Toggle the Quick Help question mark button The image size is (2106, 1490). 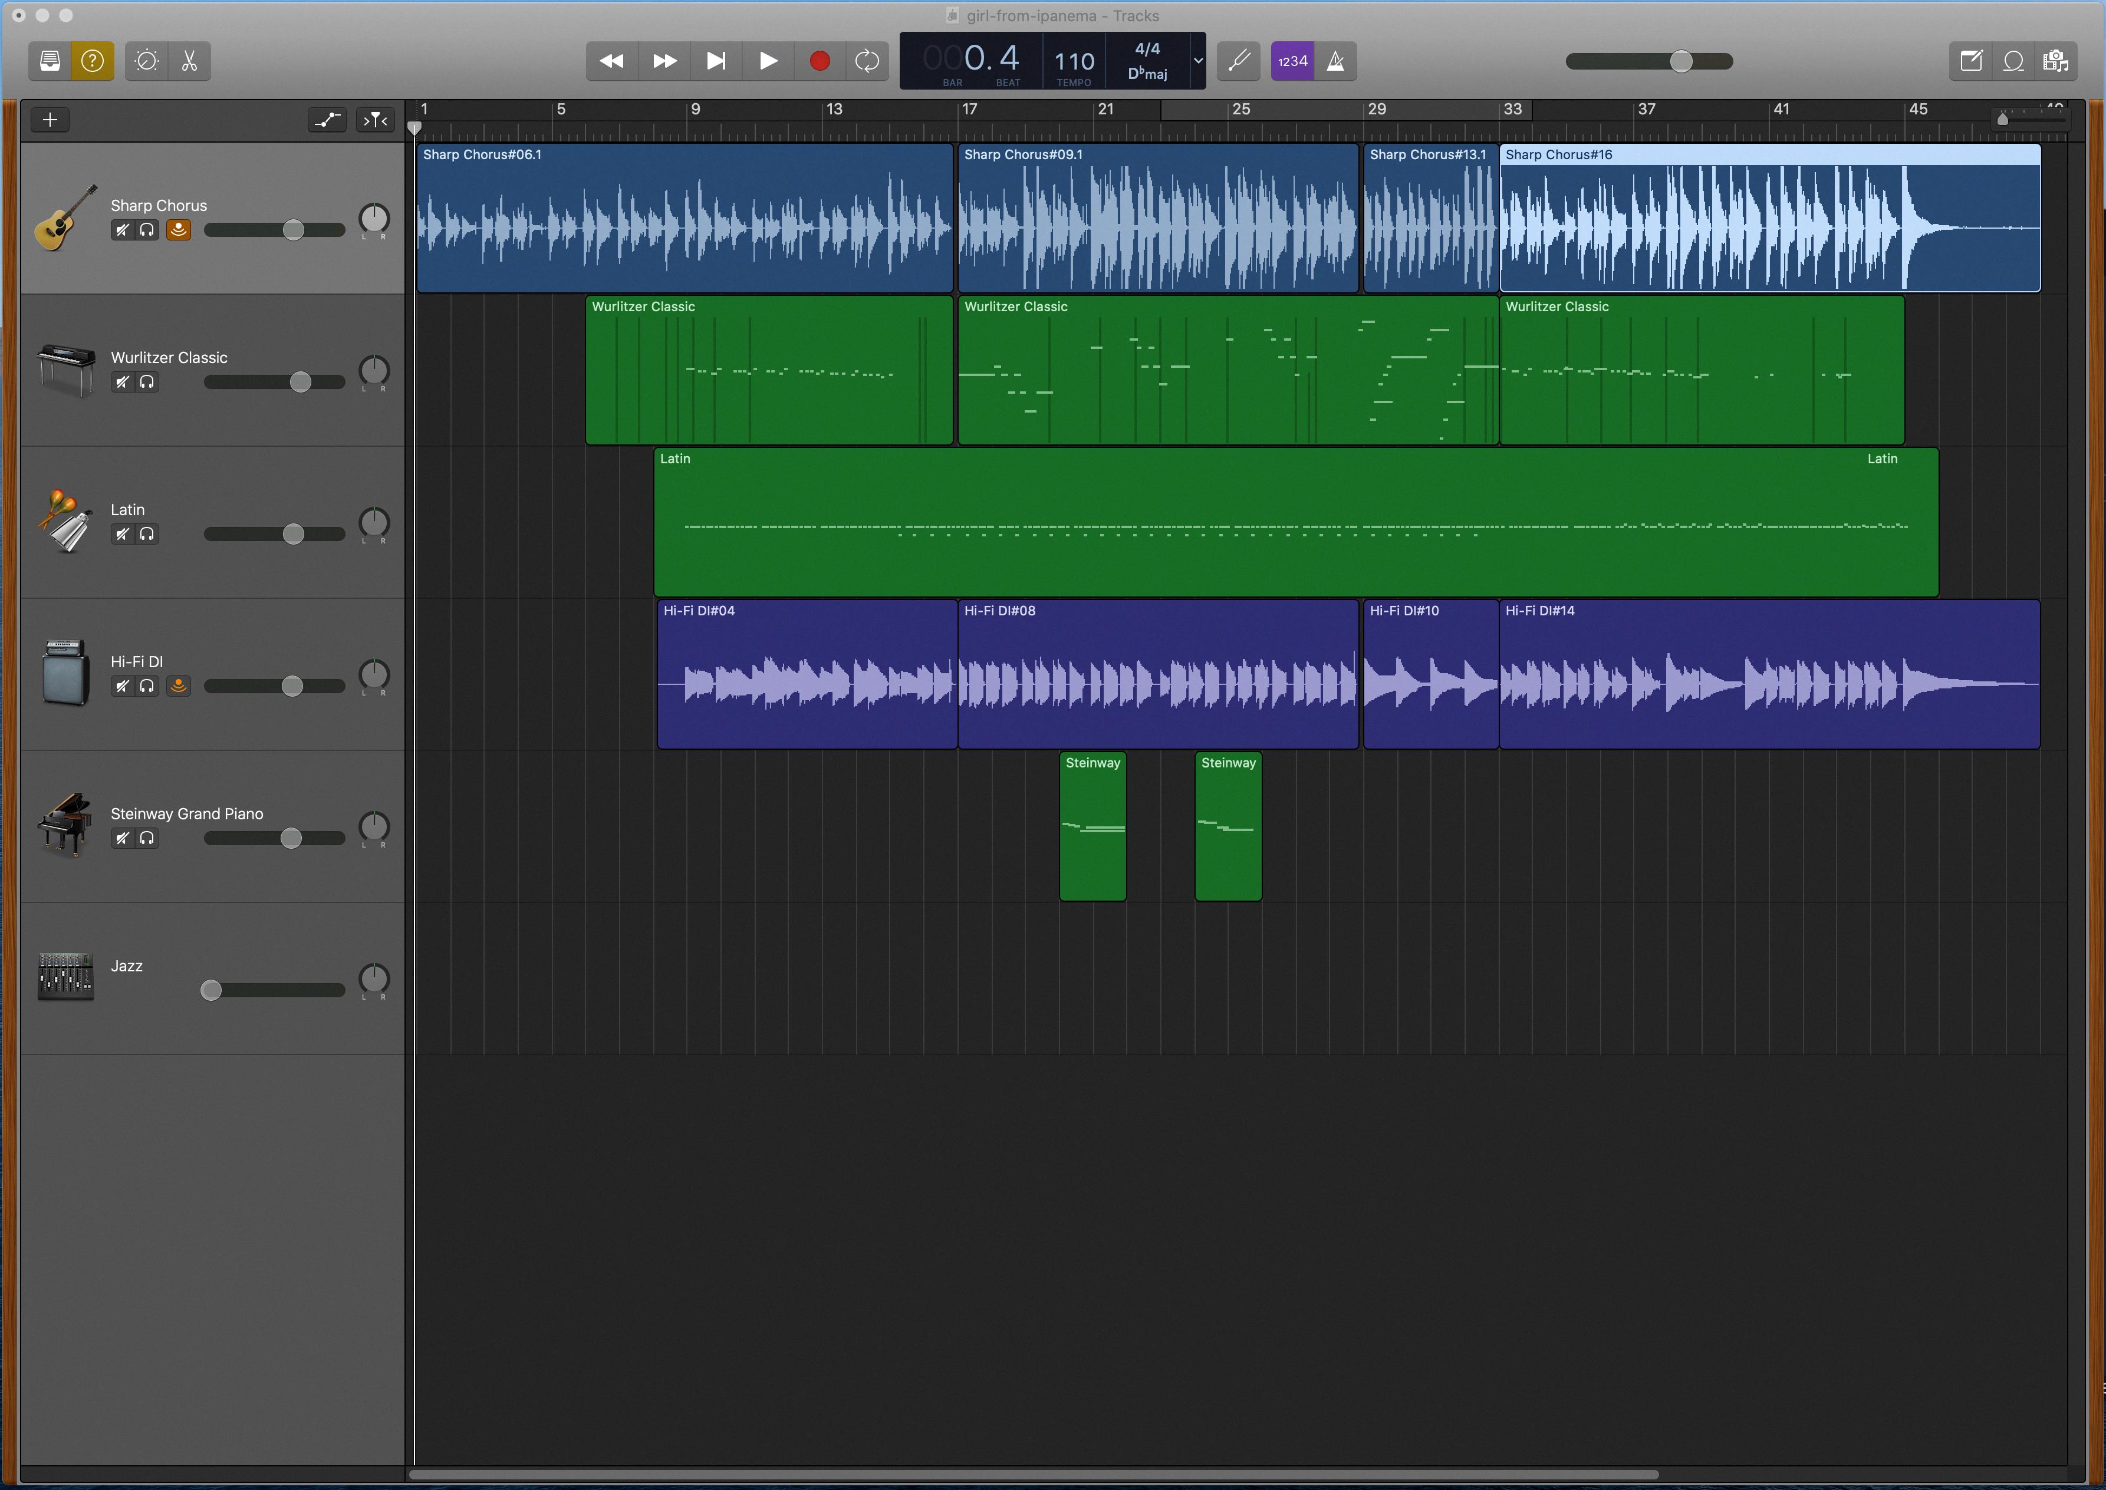coord(93,61)
